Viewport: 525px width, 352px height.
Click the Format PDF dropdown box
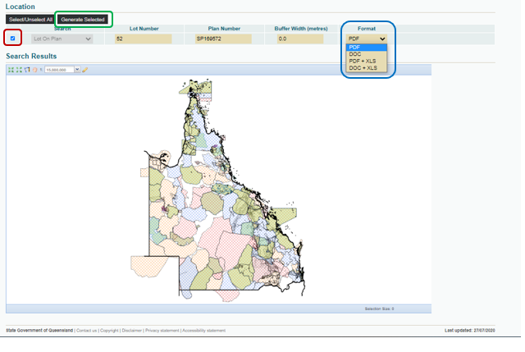pyautogui.click(x=367, y=39)
